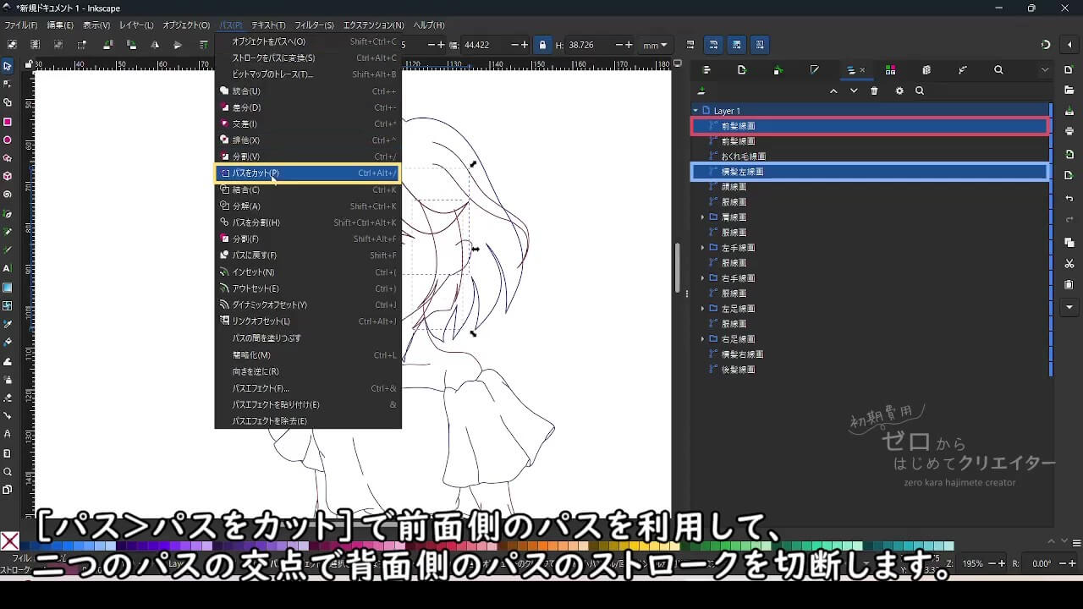This screenshot has height=609, width=1083.
Task: Click the delete item trash button
Action: pyautogui.click(x=874, y=91)
